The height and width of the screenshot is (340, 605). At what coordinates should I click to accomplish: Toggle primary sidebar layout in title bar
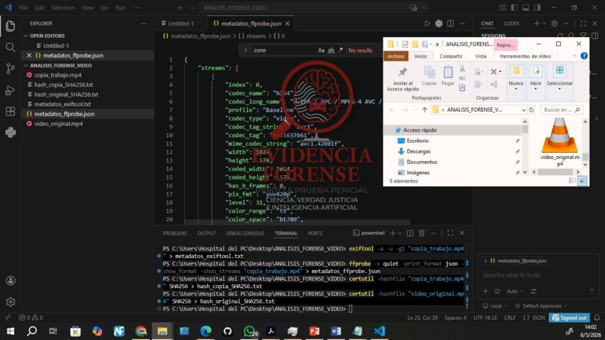tap(514, 8)
